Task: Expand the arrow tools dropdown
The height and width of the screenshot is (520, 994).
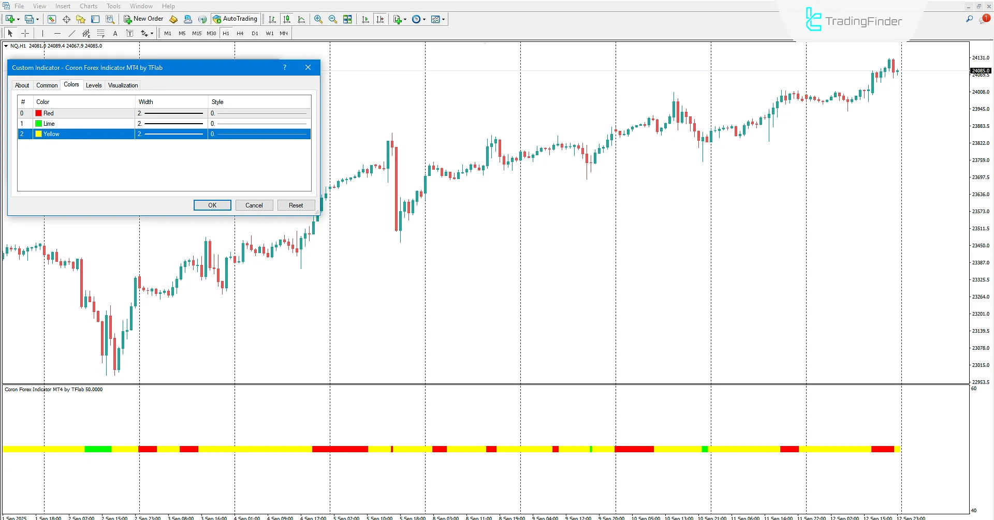Action: pos(151,33)
